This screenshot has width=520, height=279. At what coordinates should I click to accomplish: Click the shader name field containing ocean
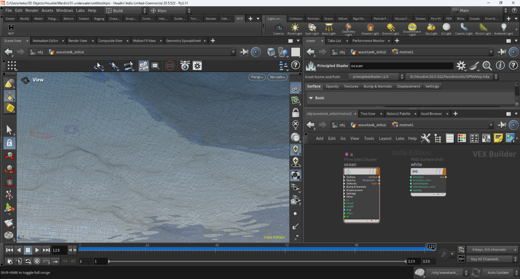[402, 66]
